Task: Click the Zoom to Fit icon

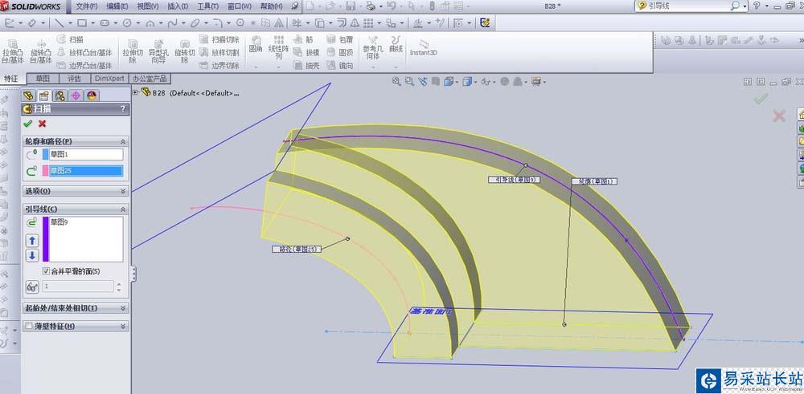Action: click(396, 81)
